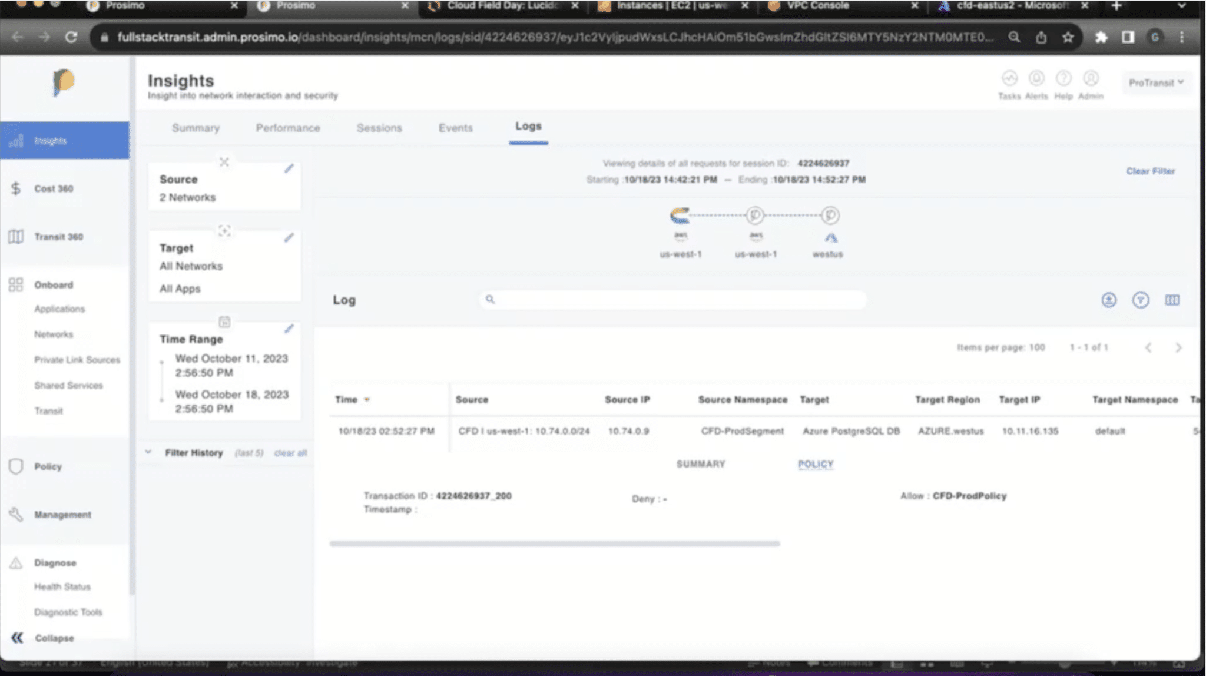The image size is (1206, 676).
Task: Edit the Time Range pencil icon
Action: [289, 329]
